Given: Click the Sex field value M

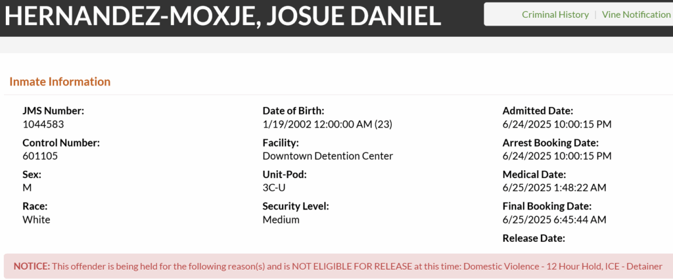Looking at the screenshot, I should (26, 188).
